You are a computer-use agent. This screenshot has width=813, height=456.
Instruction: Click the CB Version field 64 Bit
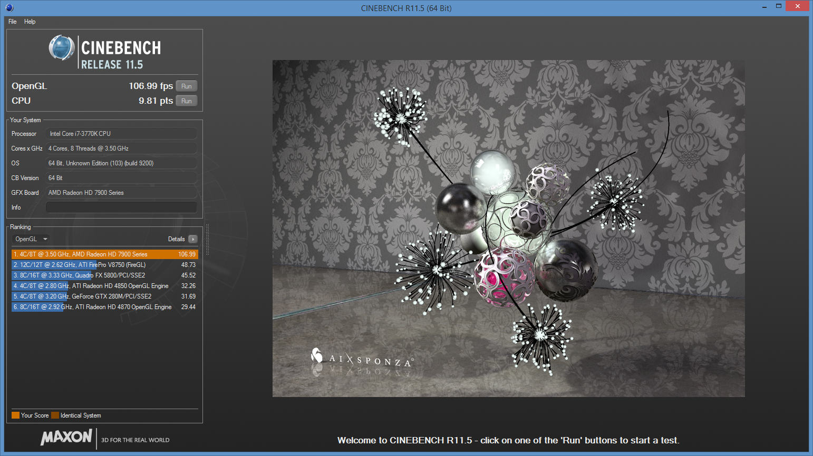[121, 178]
